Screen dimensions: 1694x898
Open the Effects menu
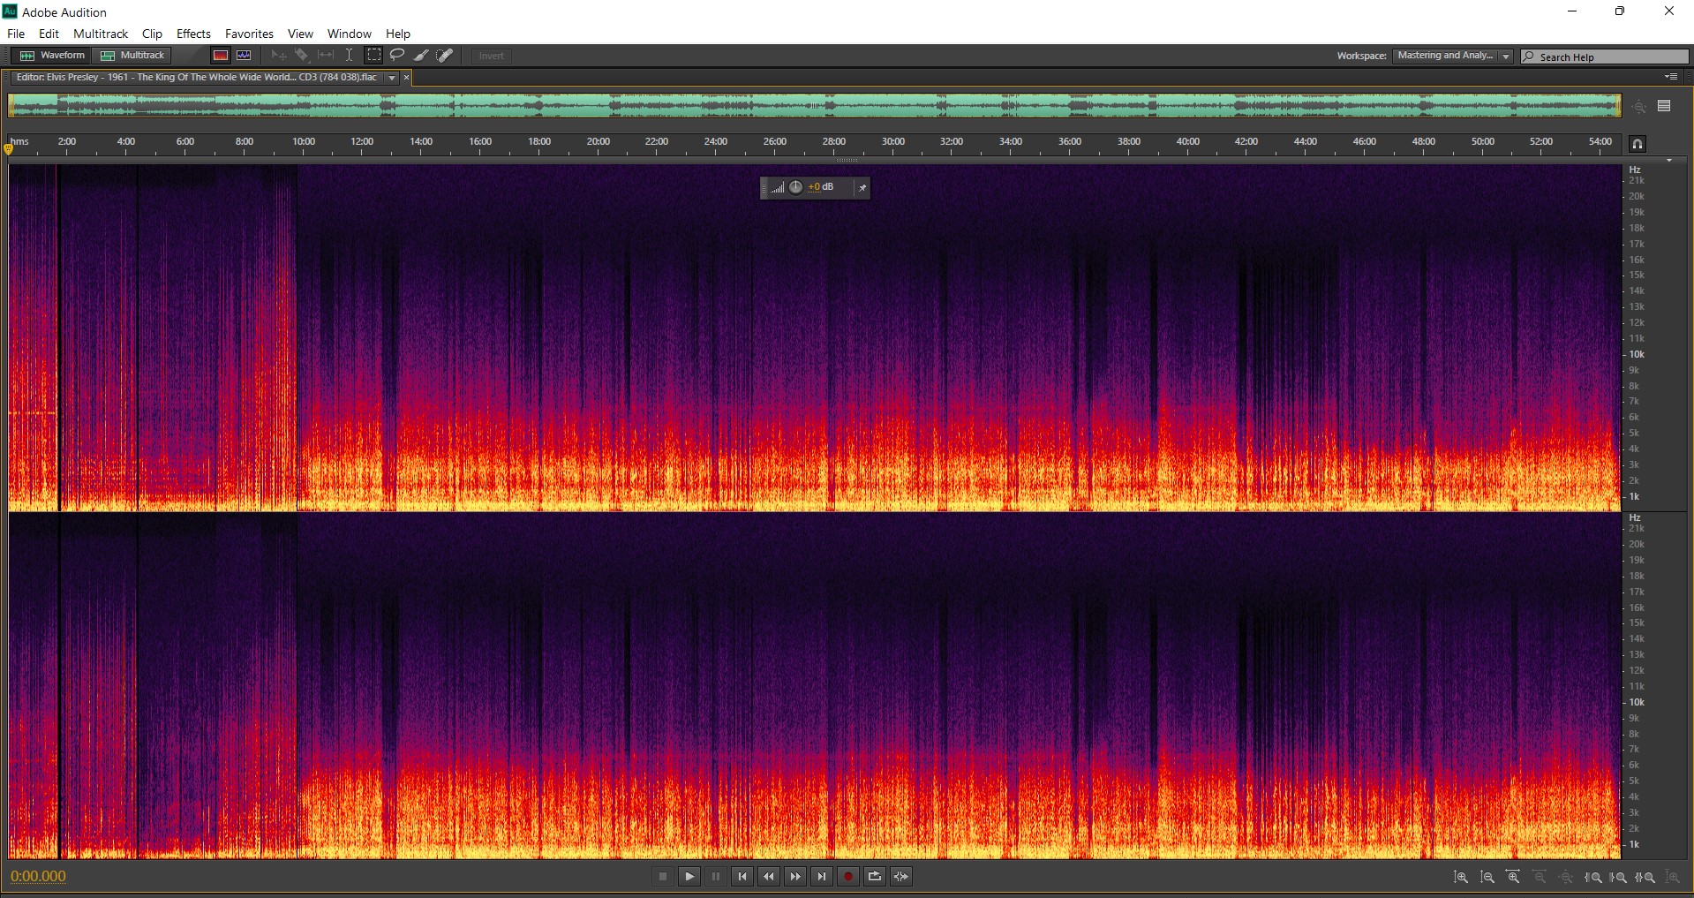(193, 34)
